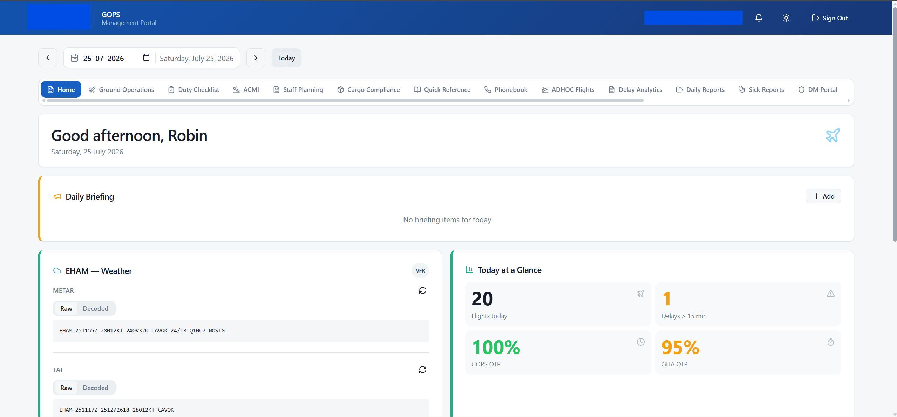
Task: Click the warning triangle in Delays card
Action: (x=830, y=294)
